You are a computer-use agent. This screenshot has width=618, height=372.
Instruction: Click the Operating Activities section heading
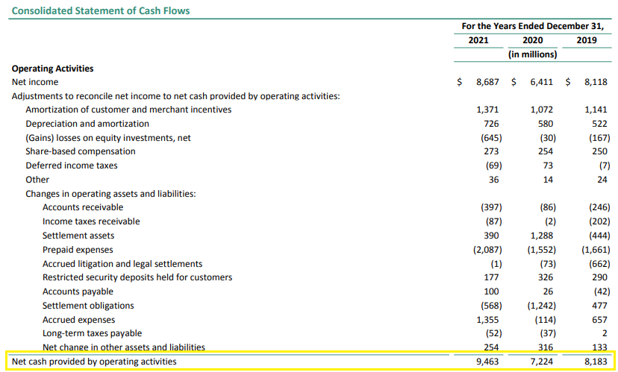click(52, 69)
